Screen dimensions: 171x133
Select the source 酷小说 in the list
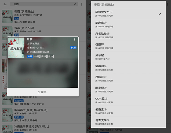129,90
